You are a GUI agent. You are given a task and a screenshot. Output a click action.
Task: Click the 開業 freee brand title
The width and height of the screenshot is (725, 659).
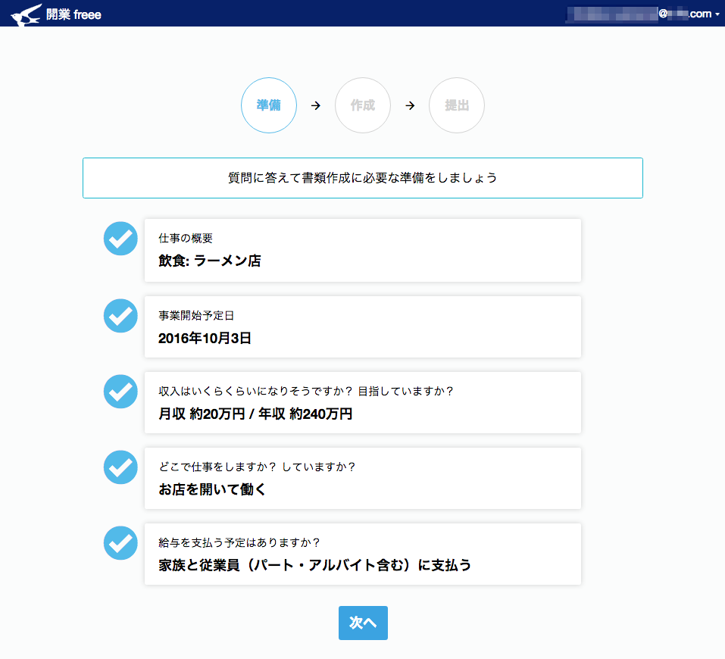[x=73, y=14]
